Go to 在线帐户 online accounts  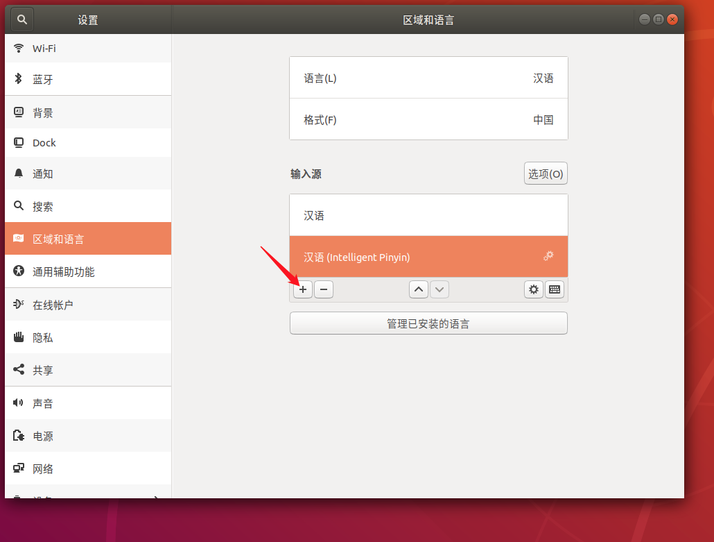pyautogui.click(x=88, y=305)
